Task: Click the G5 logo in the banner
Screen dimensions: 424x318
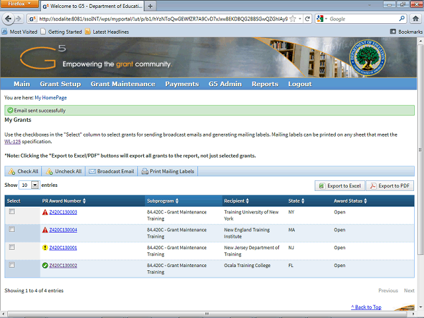Action: [43, 57]
